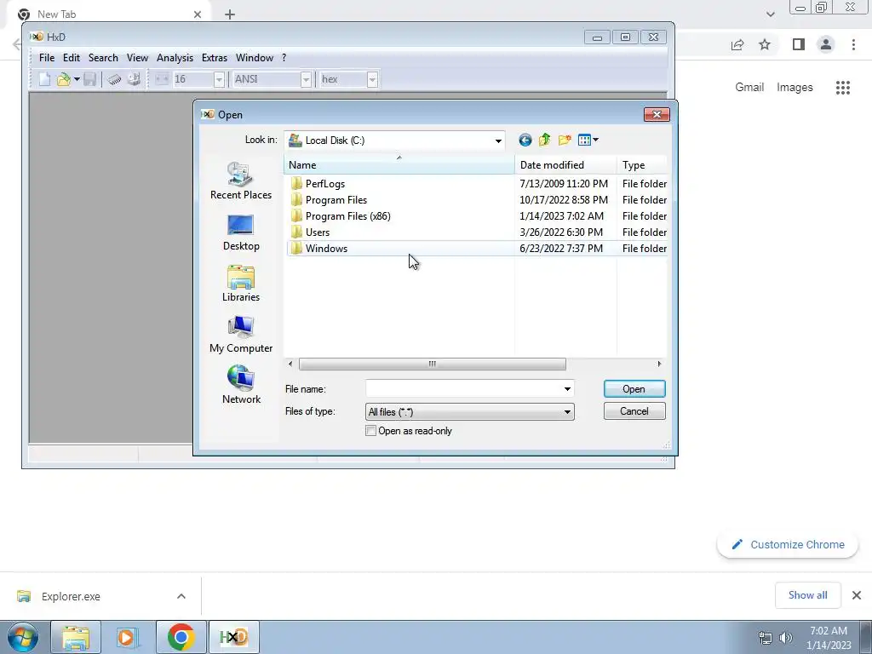Open Chrome three-dot menu
Screen dimensions: 872x654
[x=853, y=44]
